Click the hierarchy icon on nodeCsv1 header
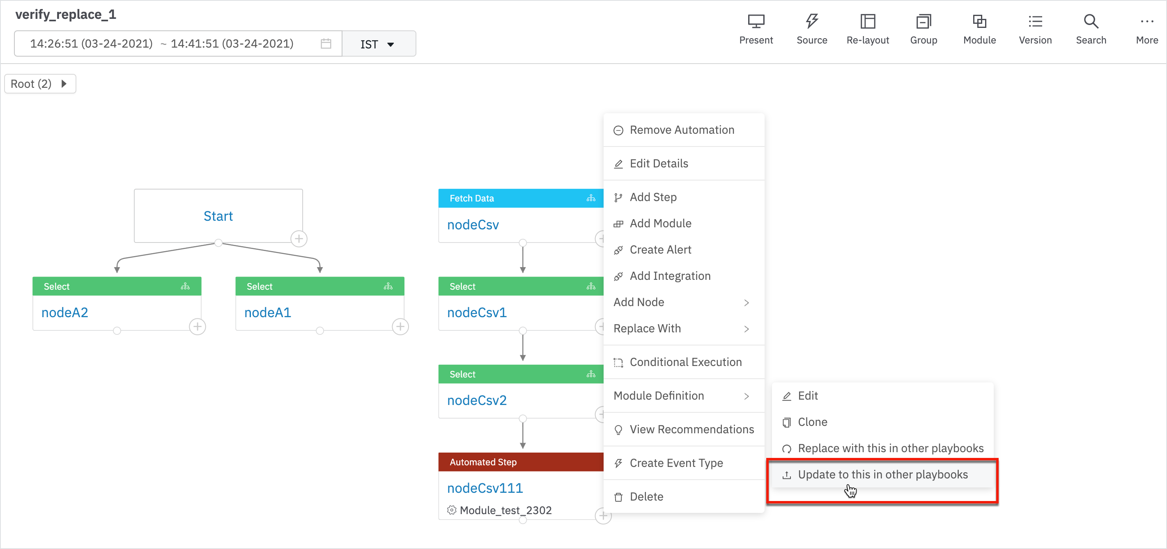Viewport: 1167px width, 549px height. (x=591, y=286)
